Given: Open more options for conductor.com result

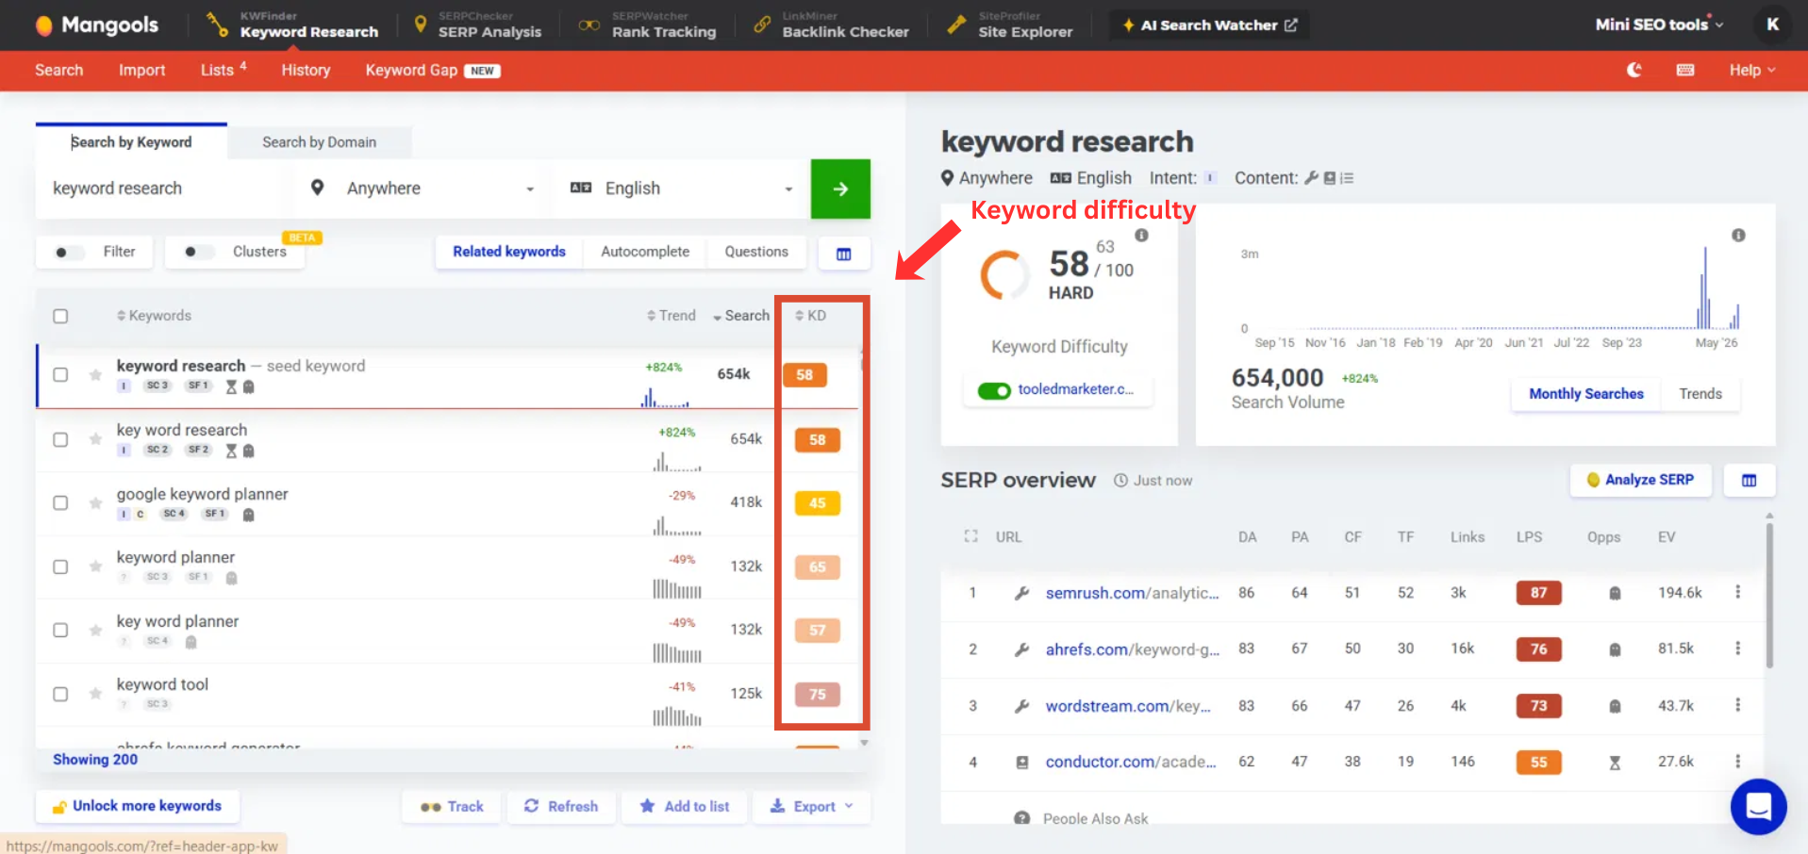Looking at the screenshot, I should [1737, 762].
